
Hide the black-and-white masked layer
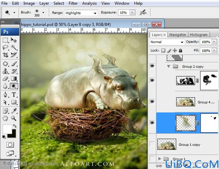pyautogui.click(x=152, y=80)
